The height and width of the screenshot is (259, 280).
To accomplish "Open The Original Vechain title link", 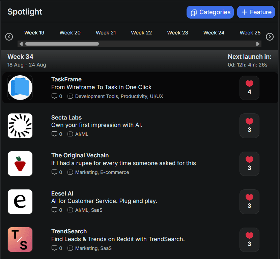I will click(80, 155).
